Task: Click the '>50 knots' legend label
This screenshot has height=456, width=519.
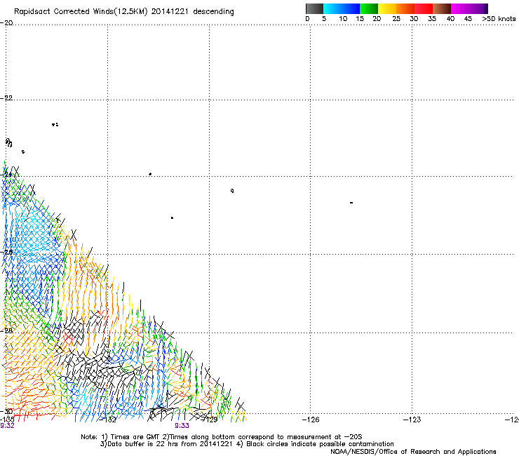Action: pyautogui.click(x=499, y=19)
